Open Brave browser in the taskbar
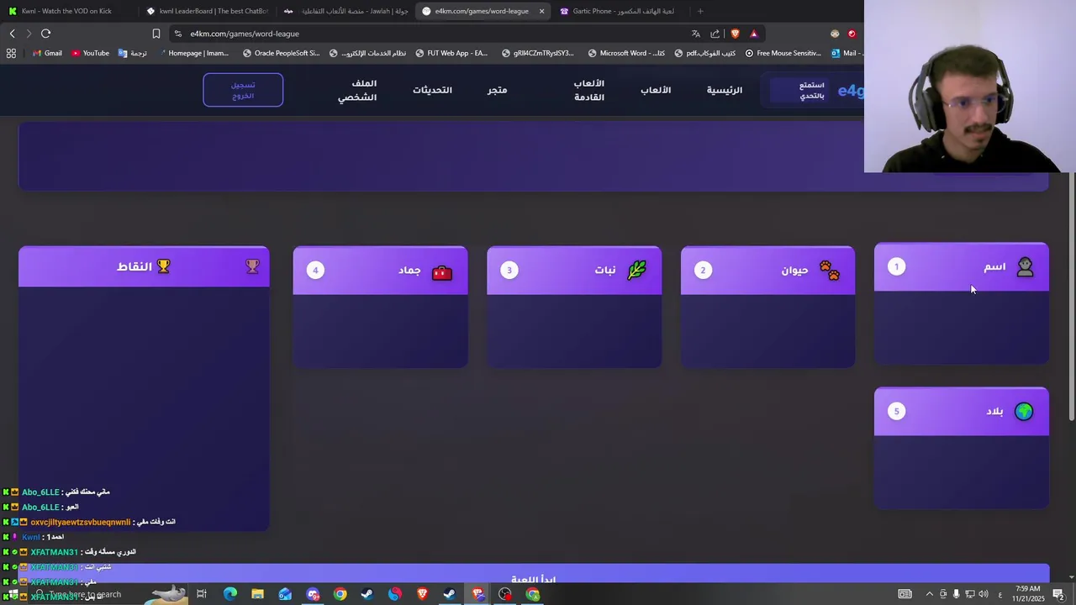The width and height of the screenshot is (1076, 605). (x=422, y=594)
